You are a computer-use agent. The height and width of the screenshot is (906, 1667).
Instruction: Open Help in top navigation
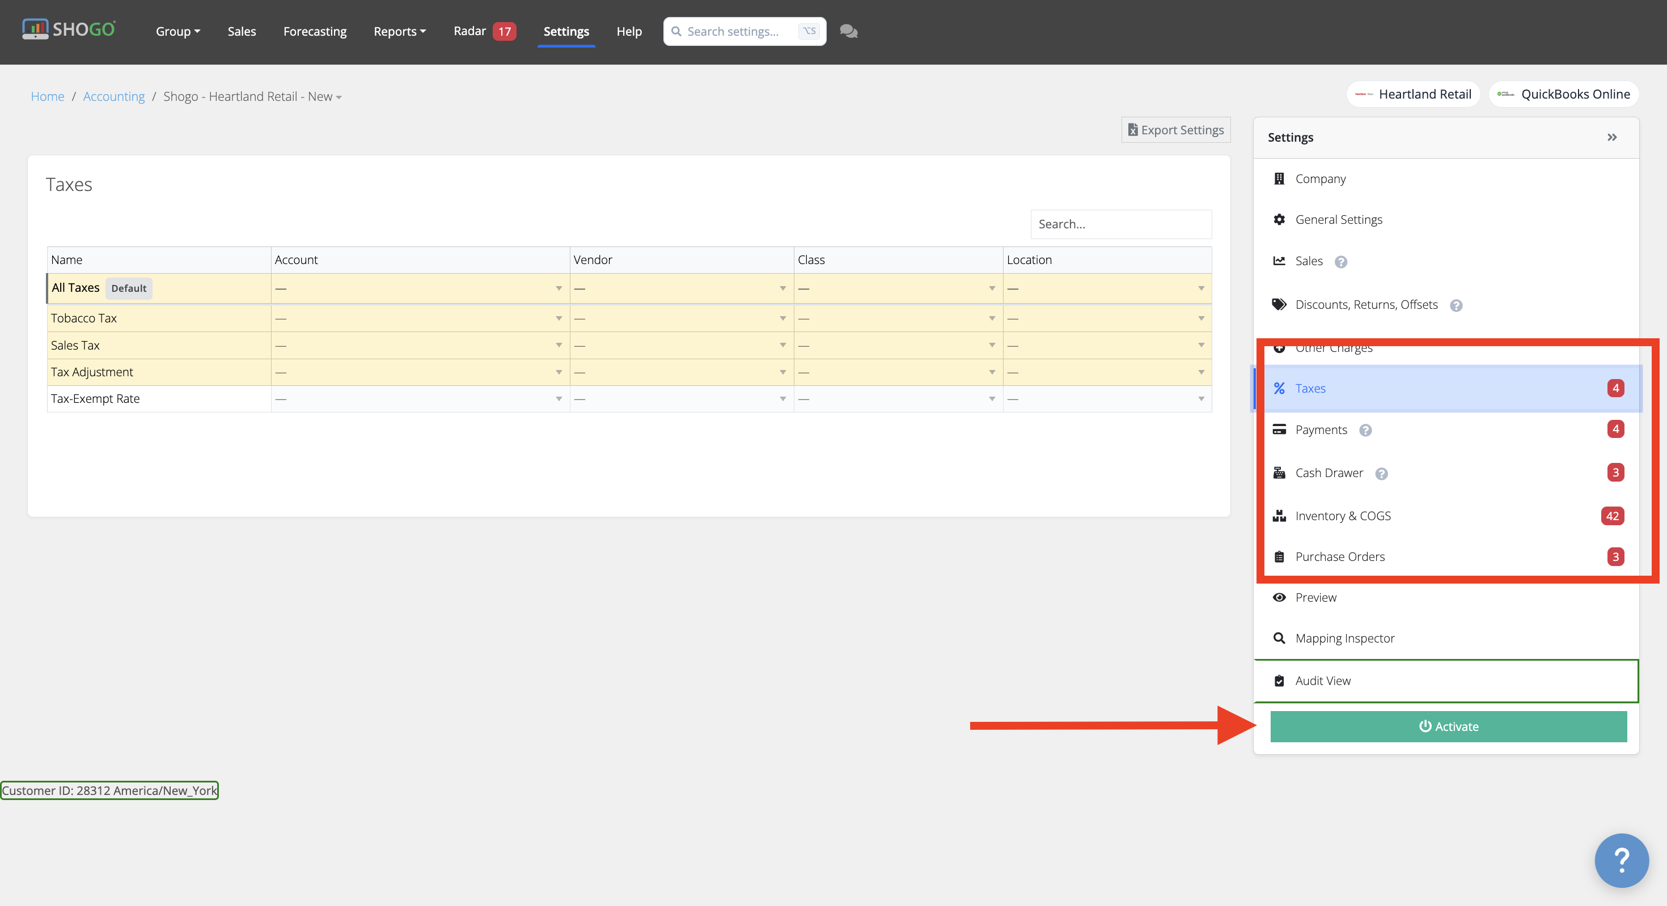pos(628,31)
